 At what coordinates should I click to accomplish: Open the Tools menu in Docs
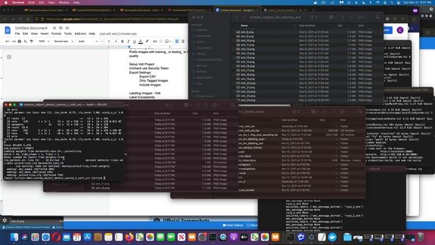[x=68, y=33]
